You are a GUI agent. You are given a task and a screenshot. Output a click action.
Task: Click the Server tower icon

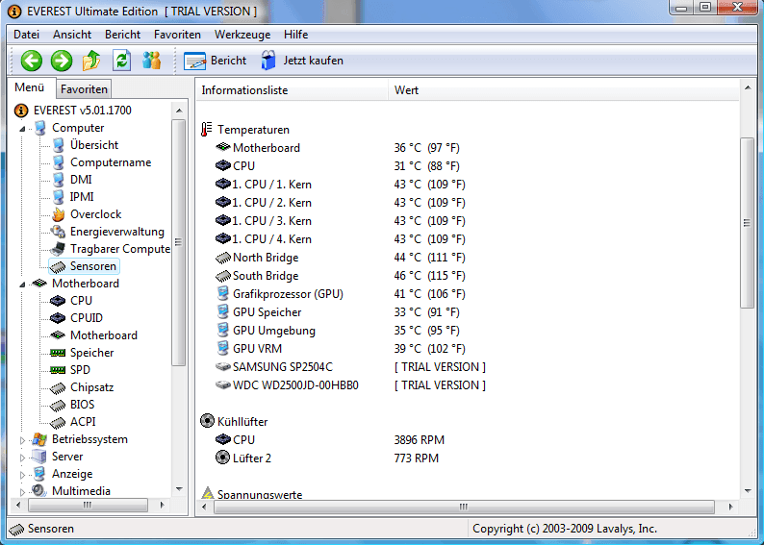pyautogui.click(x=39, y=457)
